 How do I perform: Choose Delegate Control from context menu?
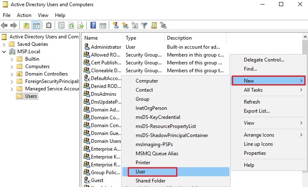[x=264, y=60]
